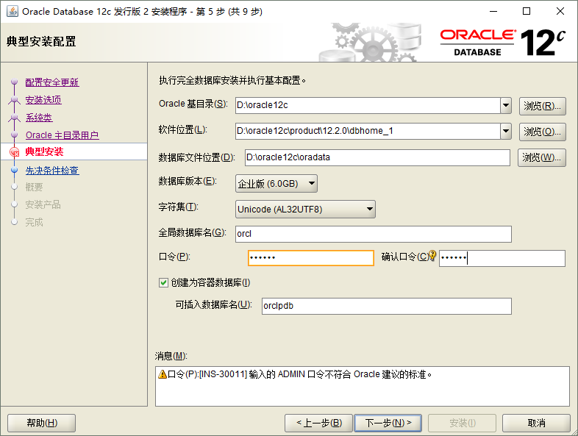Image resolution: width=578 pixels, height=436 pixels.
Task: Open the 字符集 Unicode (AL32UTF8) dropdown
Action: (x=305, y=209)
